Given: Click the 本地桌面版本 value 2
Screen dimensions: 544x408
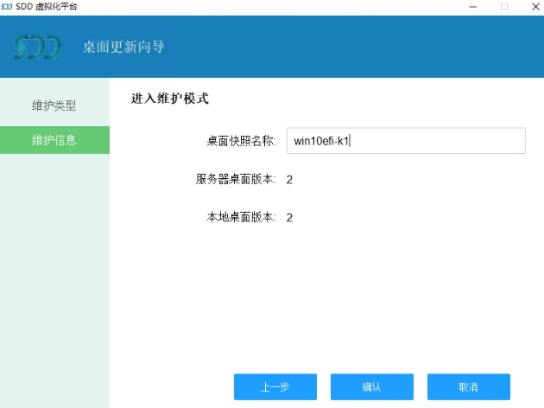Looking at the screenshot, I should click(x=290, y=217).
